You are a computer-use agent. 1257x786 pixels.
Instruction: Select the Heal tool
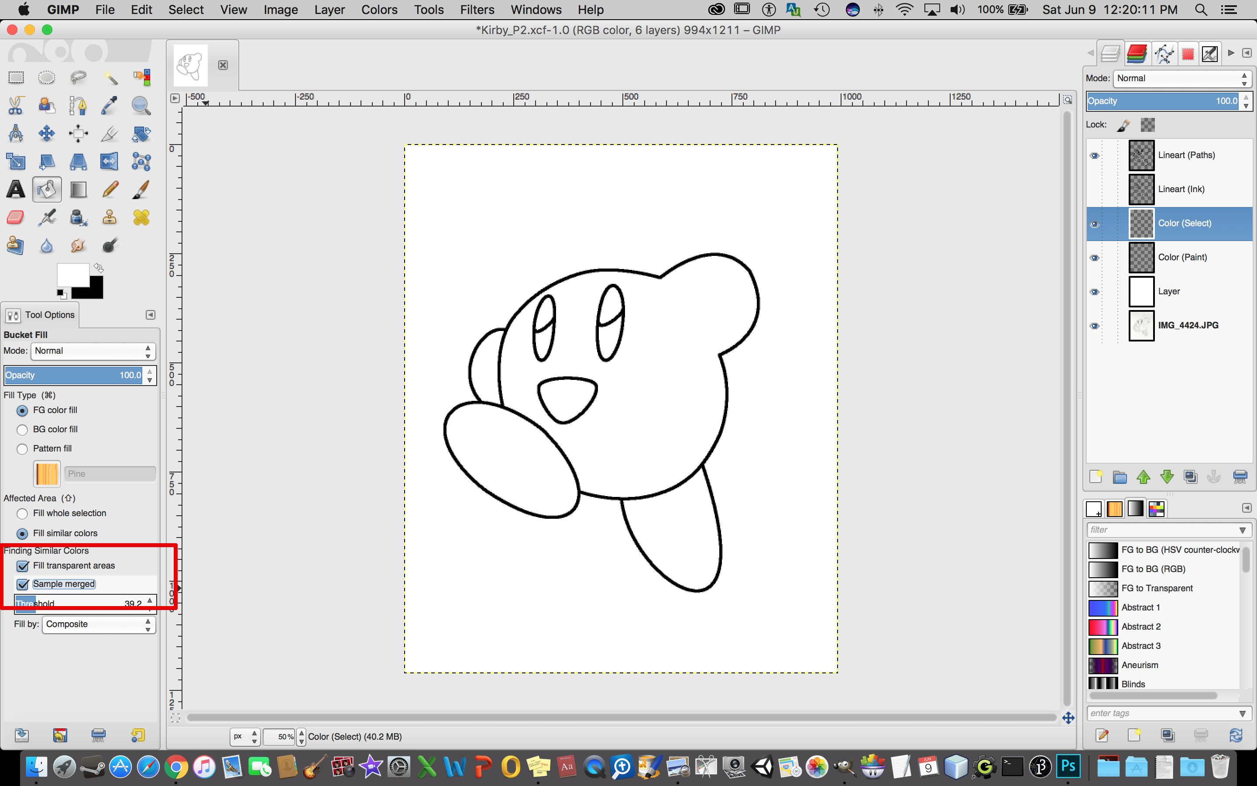pos(141,217)
